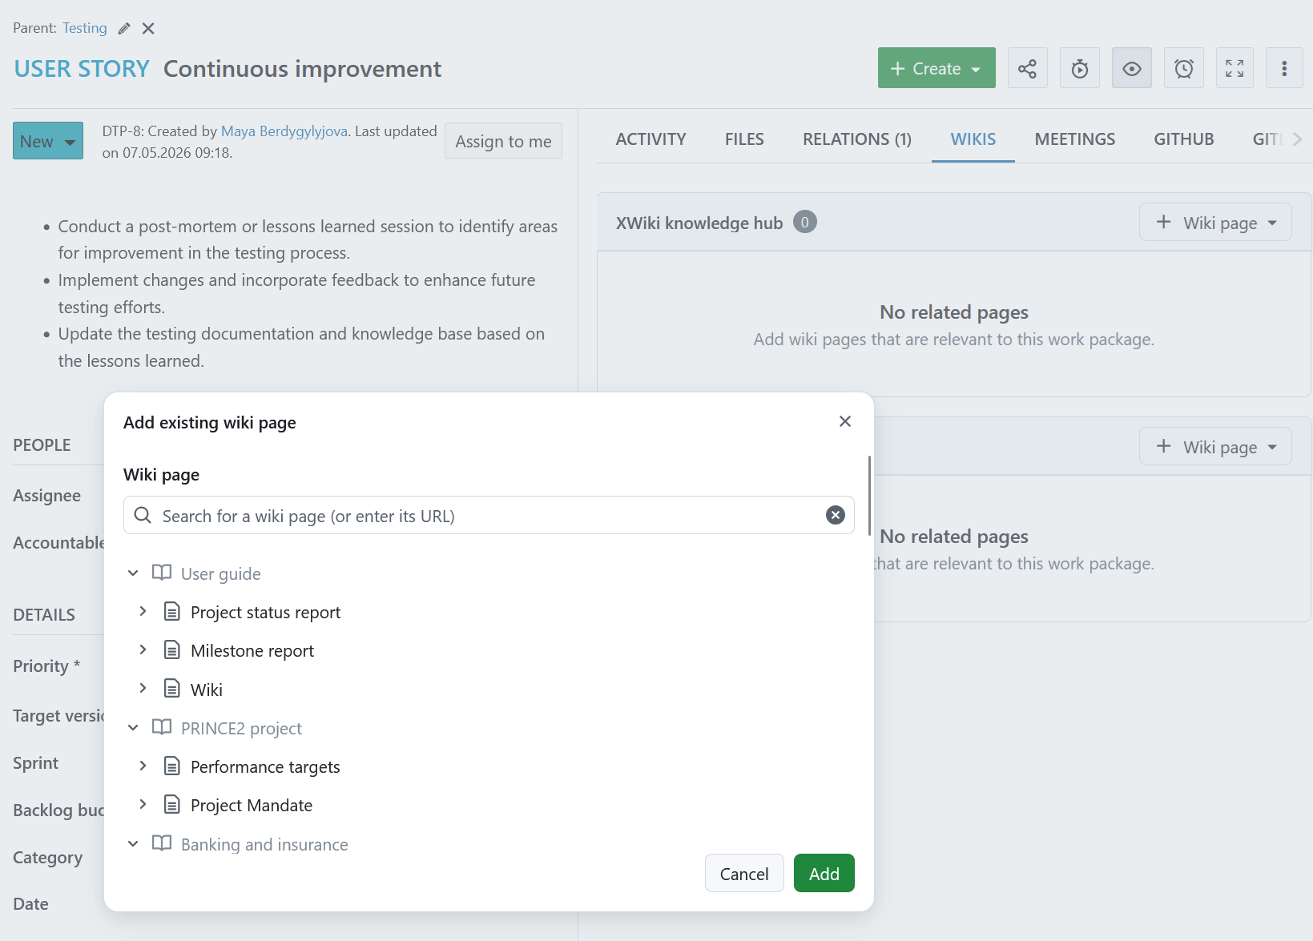This screenshot has height=941, width=1313.
Task: Open Maya Berdygylyjova's profile link
Action: (x=284, y=131)
